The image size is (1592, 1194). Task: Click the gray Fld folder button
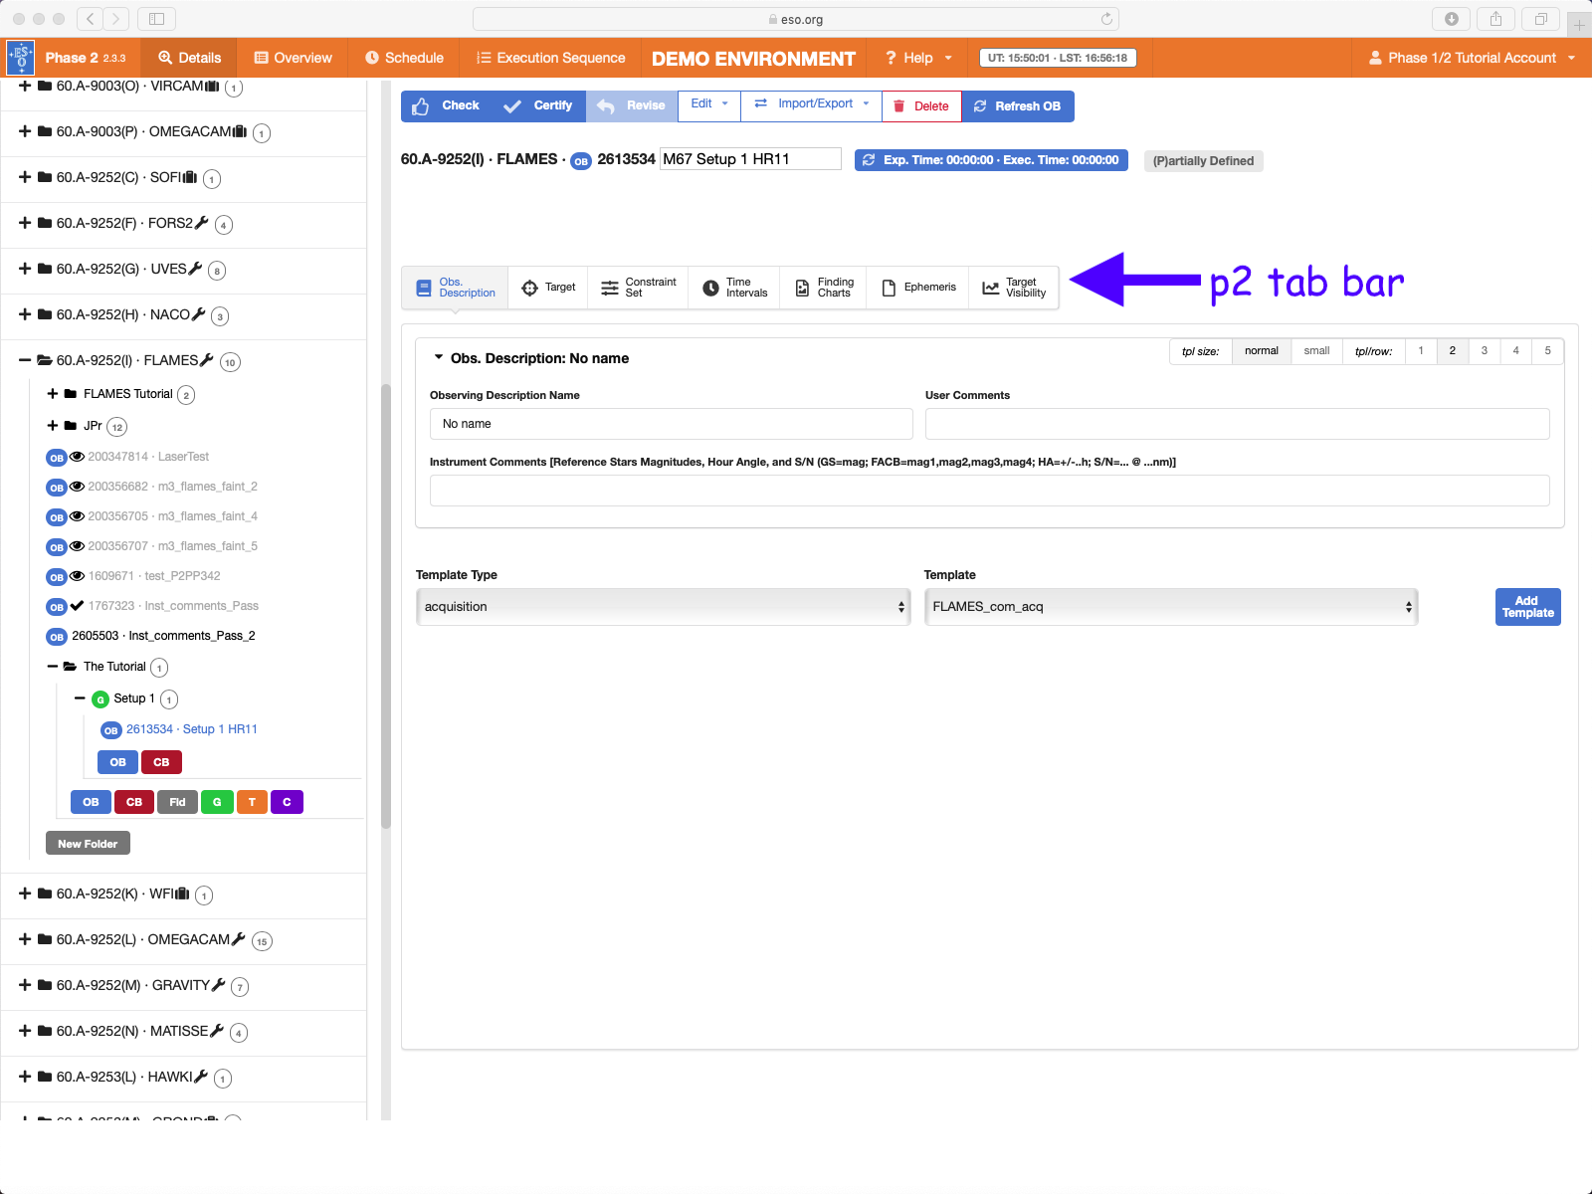(177, 802)
